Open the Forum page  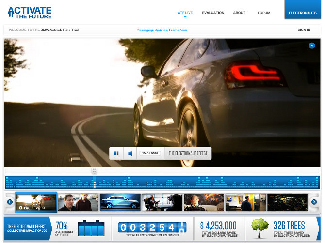tap(264, 13)
